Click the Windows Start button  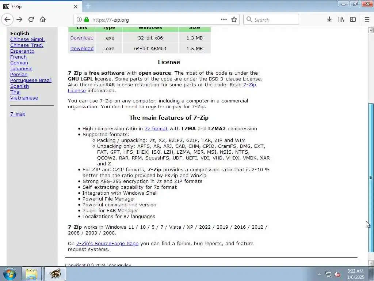click(x=10, y=274)
